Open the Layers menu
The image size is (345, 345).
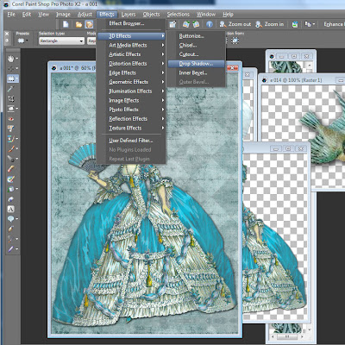pyautogui.click(x=129, y=15)
